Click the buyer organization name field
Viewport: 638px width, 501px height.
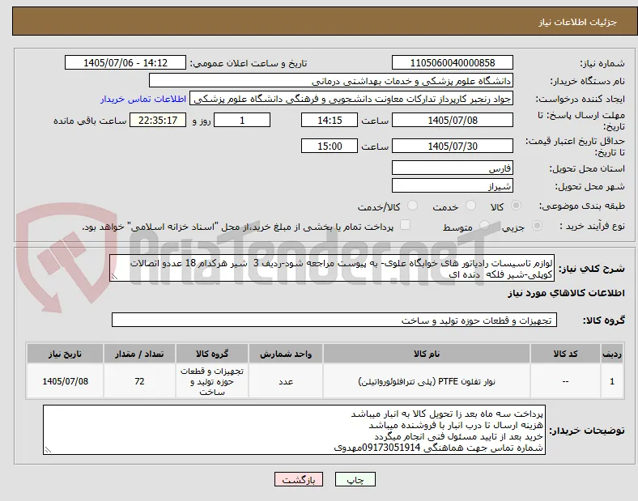pos(331,81)
